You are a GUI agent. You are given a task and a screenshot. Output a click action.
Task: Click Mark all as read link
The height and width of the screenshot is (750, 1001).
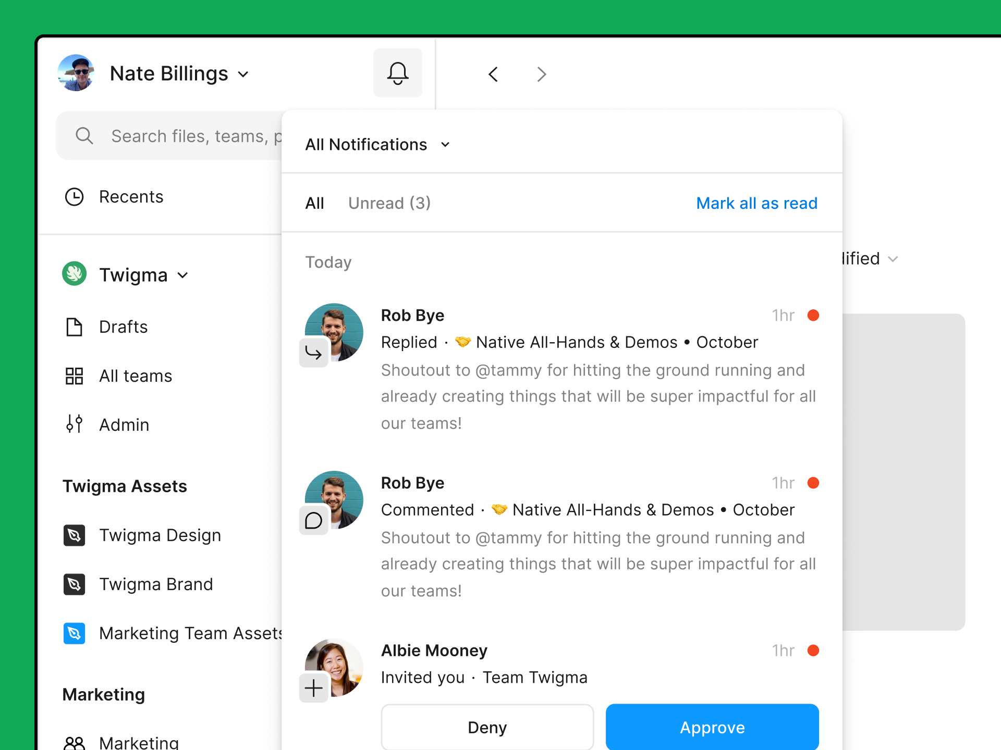pyautogui.click(x=756, y=203)
